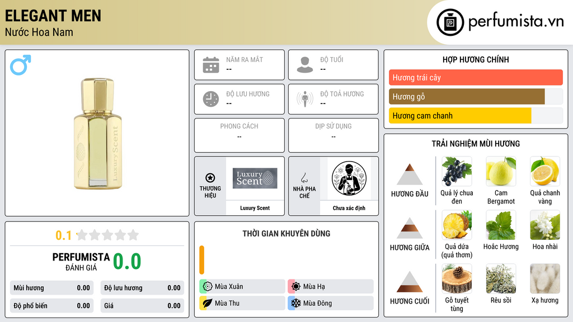Image resolution: width=573 pixels, height=322 pixels.
Task: Select the Mùa Hạ sun tag
Action: [x=331, y=287]
